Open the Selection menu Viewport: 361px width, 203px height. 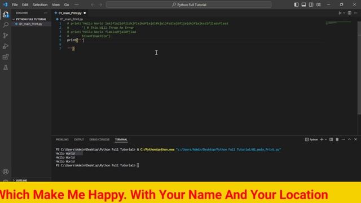(x=40, y=5)
